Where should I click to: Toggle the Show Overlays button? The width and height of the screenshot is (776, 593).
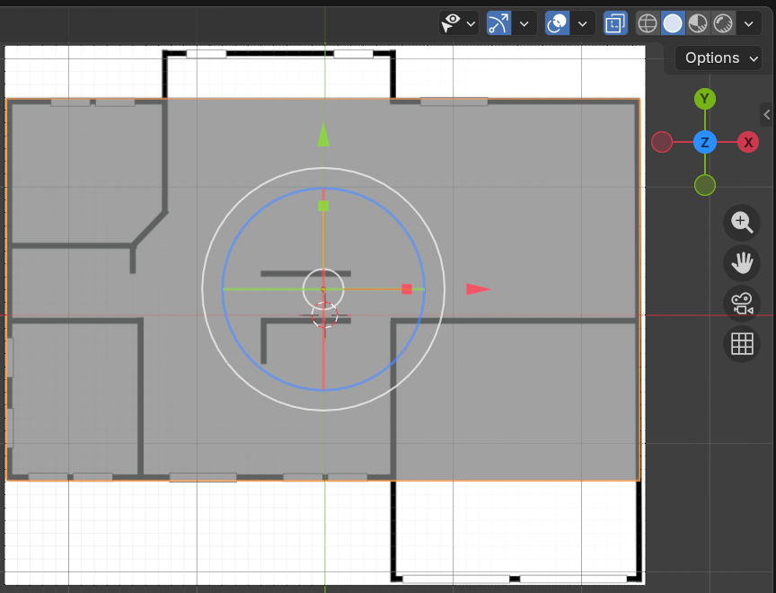(557, 23)
